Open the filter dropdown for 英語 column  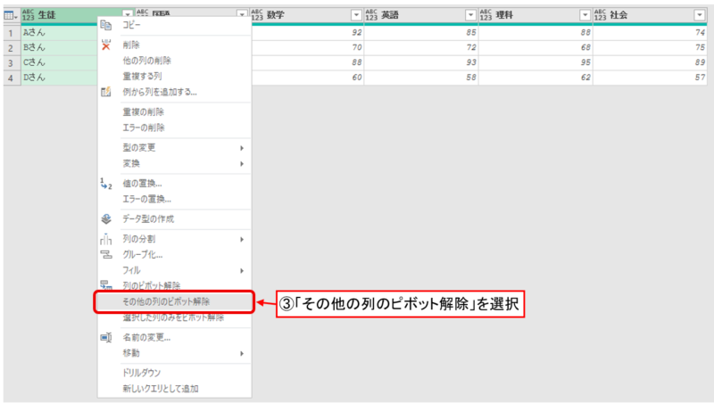pos(470,15)
